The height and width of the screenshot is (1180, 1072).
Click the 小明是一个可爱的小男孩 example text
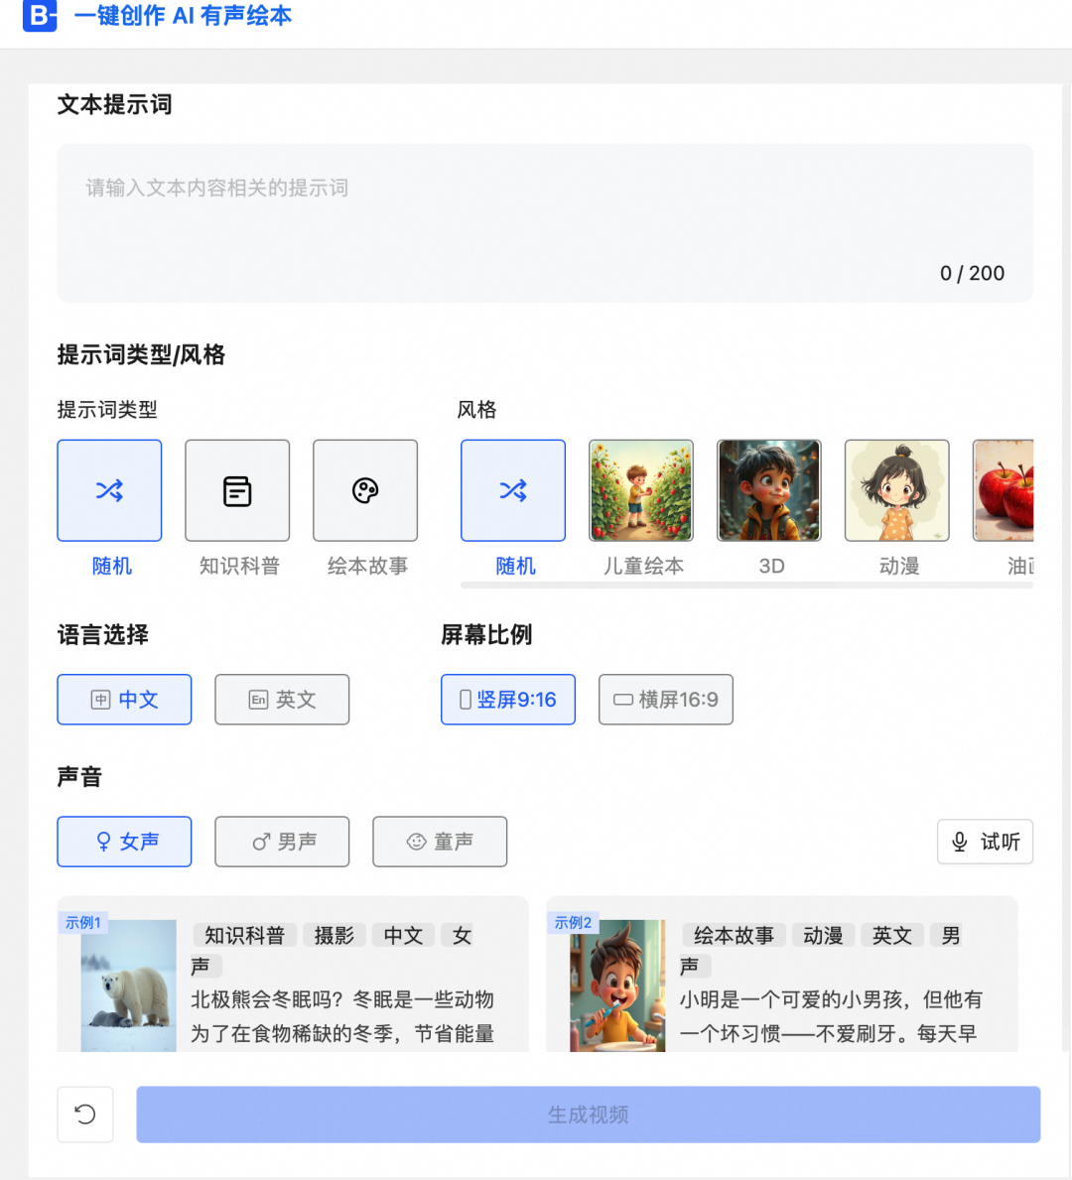coord(831,1016)
